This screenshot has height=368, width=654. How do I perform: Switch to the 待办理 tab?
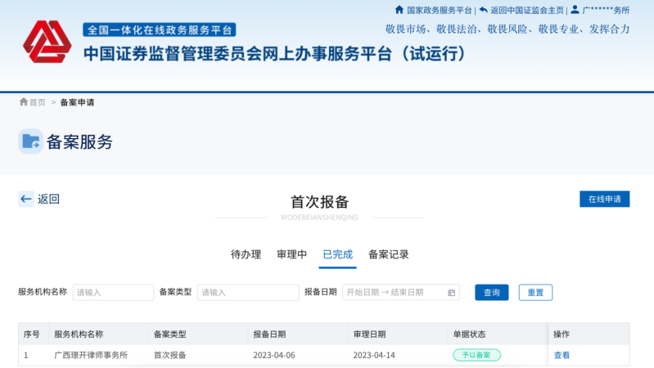click(x=246, y=254)
